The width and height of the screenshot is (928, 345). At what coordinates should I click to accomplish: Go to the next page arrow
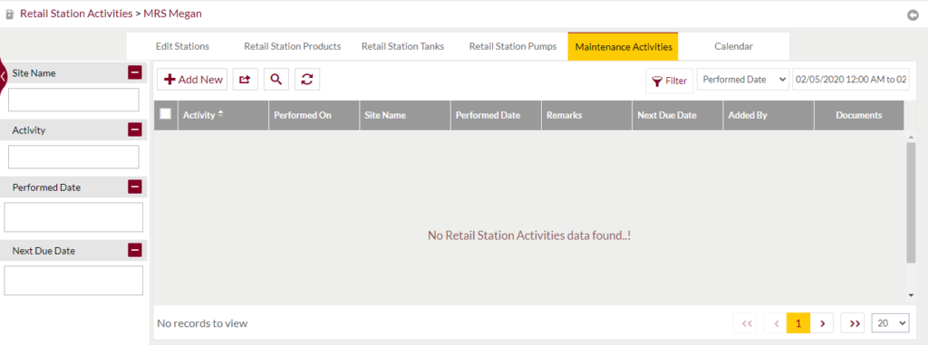pos(822,323)
